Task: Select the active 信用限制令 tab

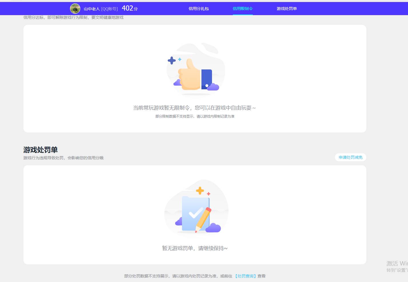Action: 243,9
